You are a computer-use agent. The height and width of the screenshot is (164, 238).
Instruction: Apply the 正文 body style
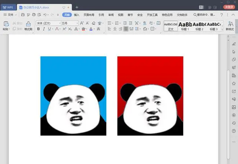point(171,26)
